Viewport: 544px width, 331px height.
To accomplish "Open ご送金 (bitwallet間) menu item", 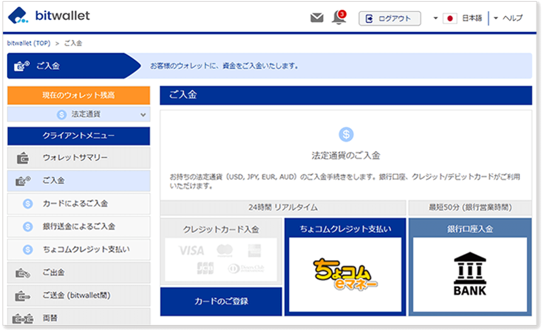I will click(x=79, y=296).
